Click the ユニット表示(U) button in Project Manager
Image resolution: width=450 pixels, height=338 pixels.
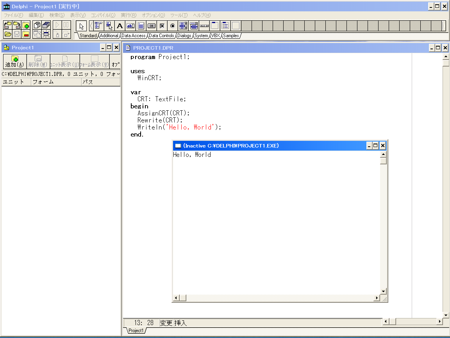tap(65, 61)
